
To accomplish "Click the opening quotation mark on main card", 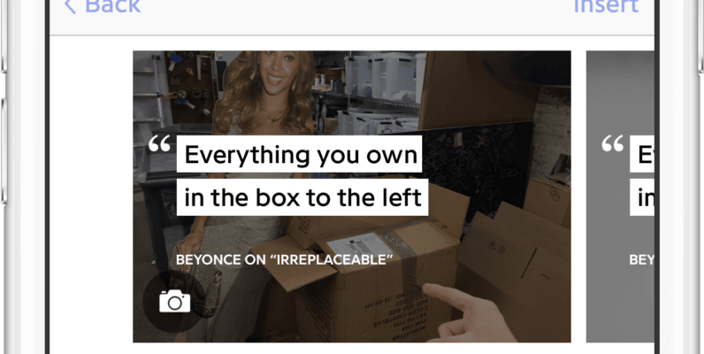I will point(159,143).
